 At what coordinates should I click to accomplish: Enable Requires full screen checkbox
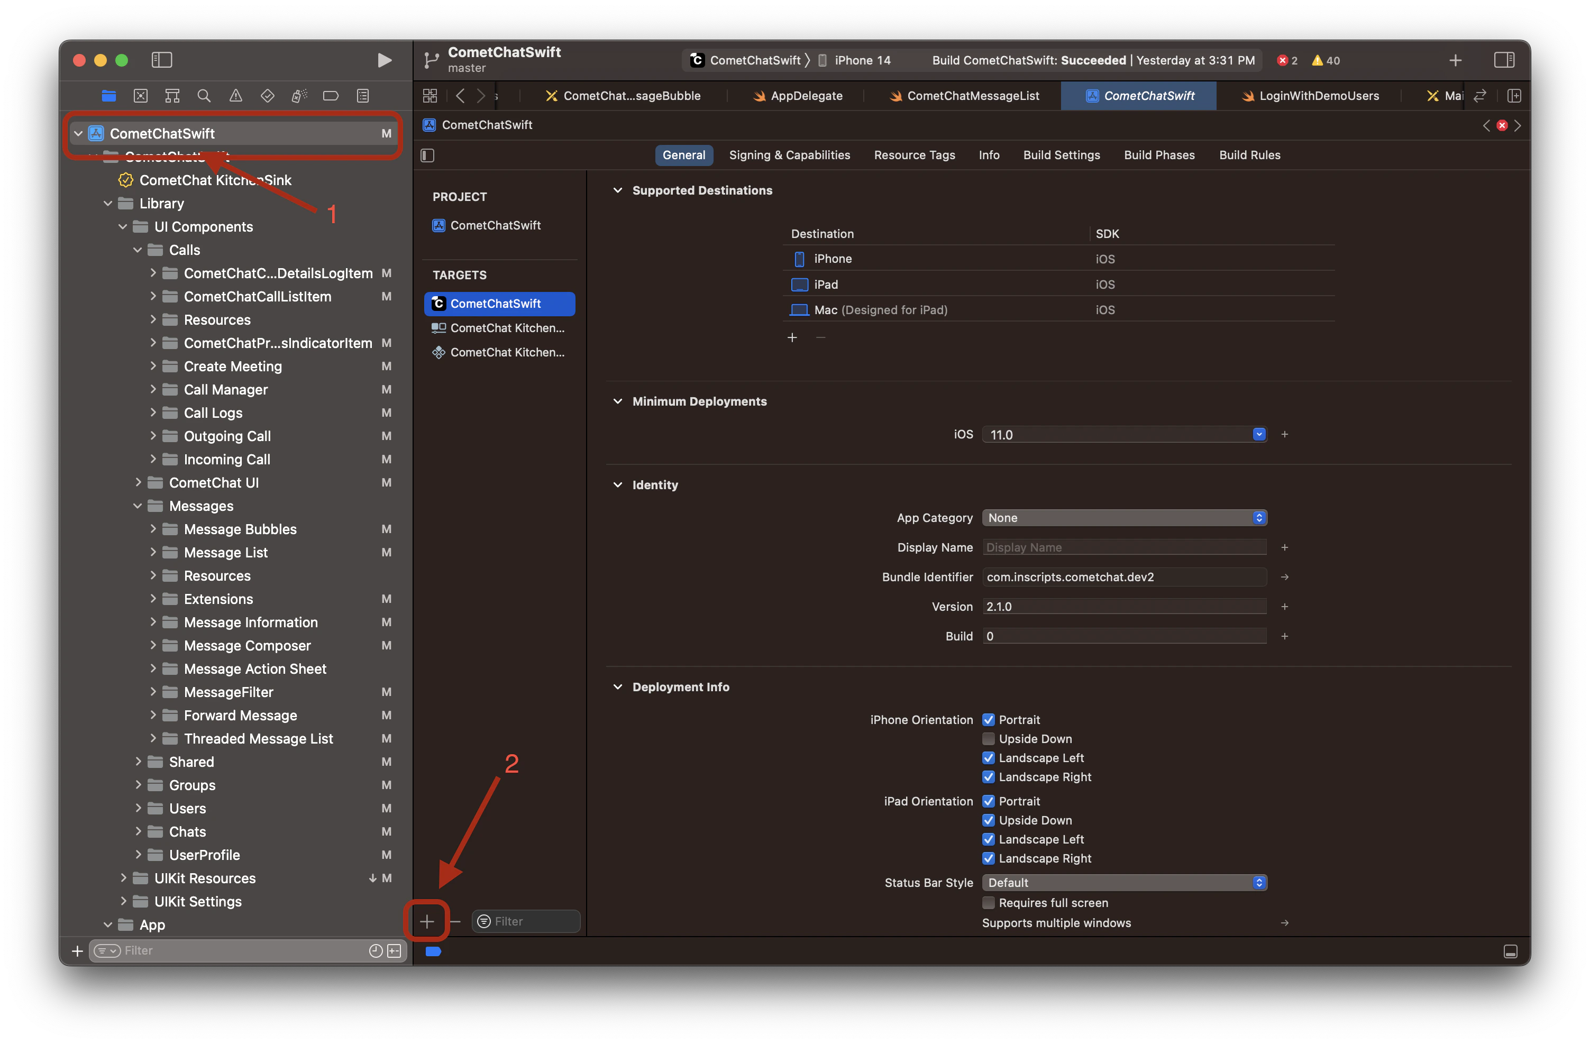(x=988, y=902)
